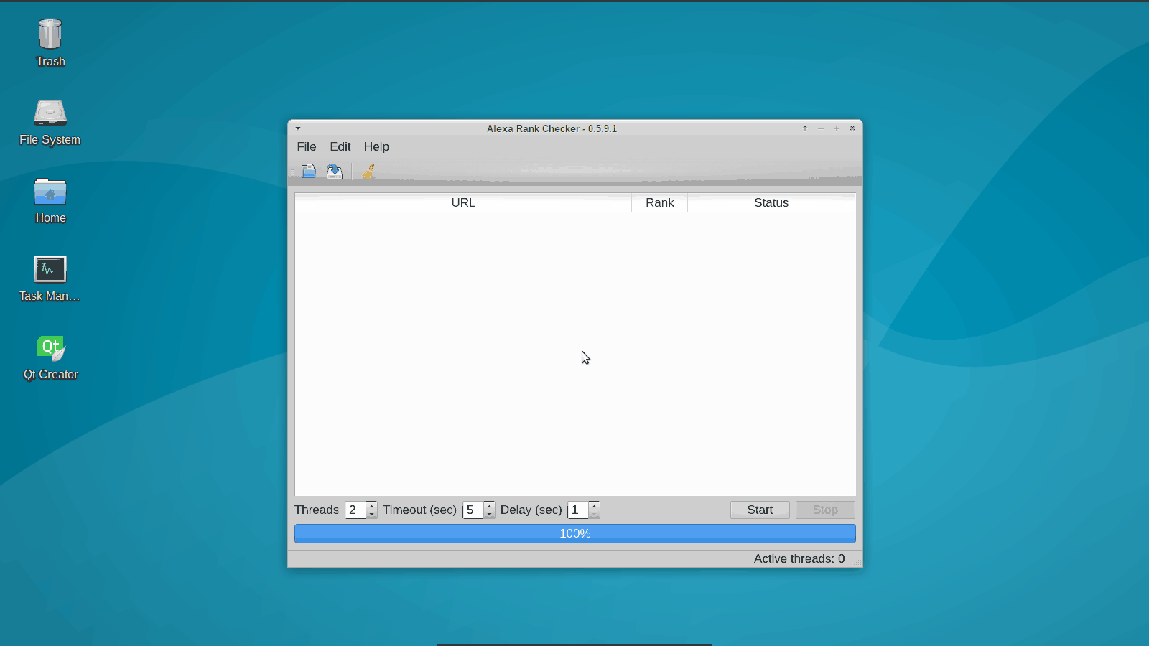Shade the window using the up-arrow title button
Screen dimensions: 1149x646
click(805, 128)
